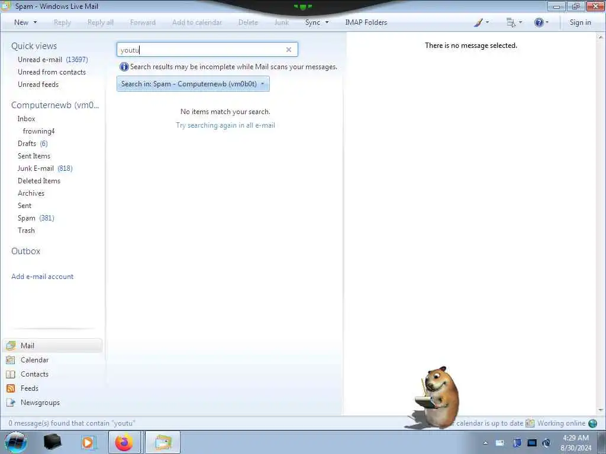Select the Archives folder
This screenshot has height=454, width=606.
tap(31, 193)
